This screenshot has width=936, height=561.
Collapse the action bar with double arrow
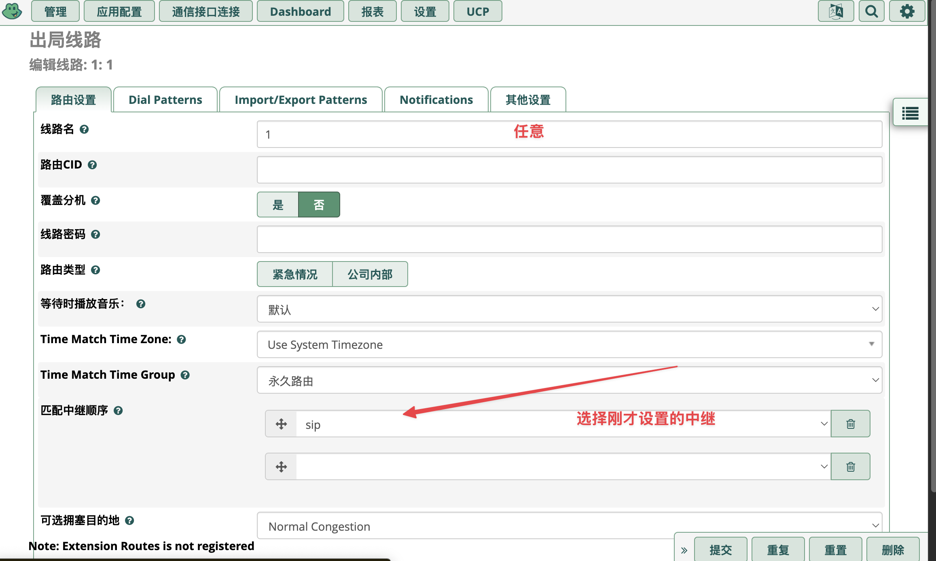[x=684, y=550]
